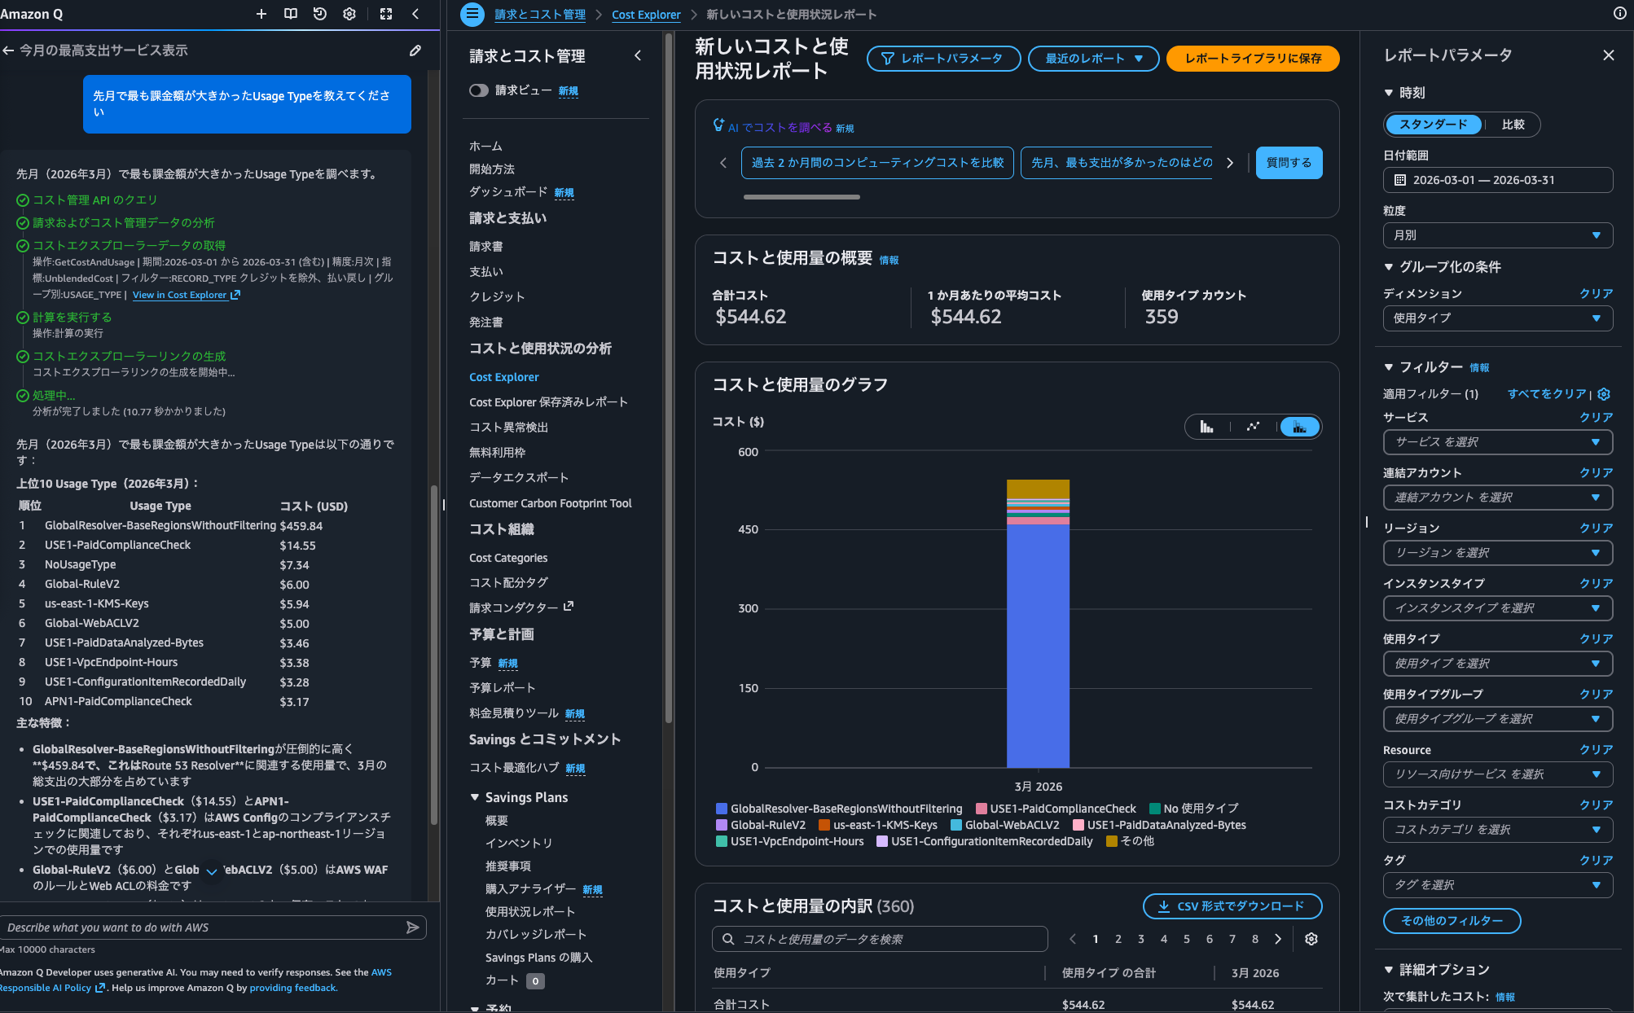Open Cost Explorer in sidebar

tap(503, 376)
